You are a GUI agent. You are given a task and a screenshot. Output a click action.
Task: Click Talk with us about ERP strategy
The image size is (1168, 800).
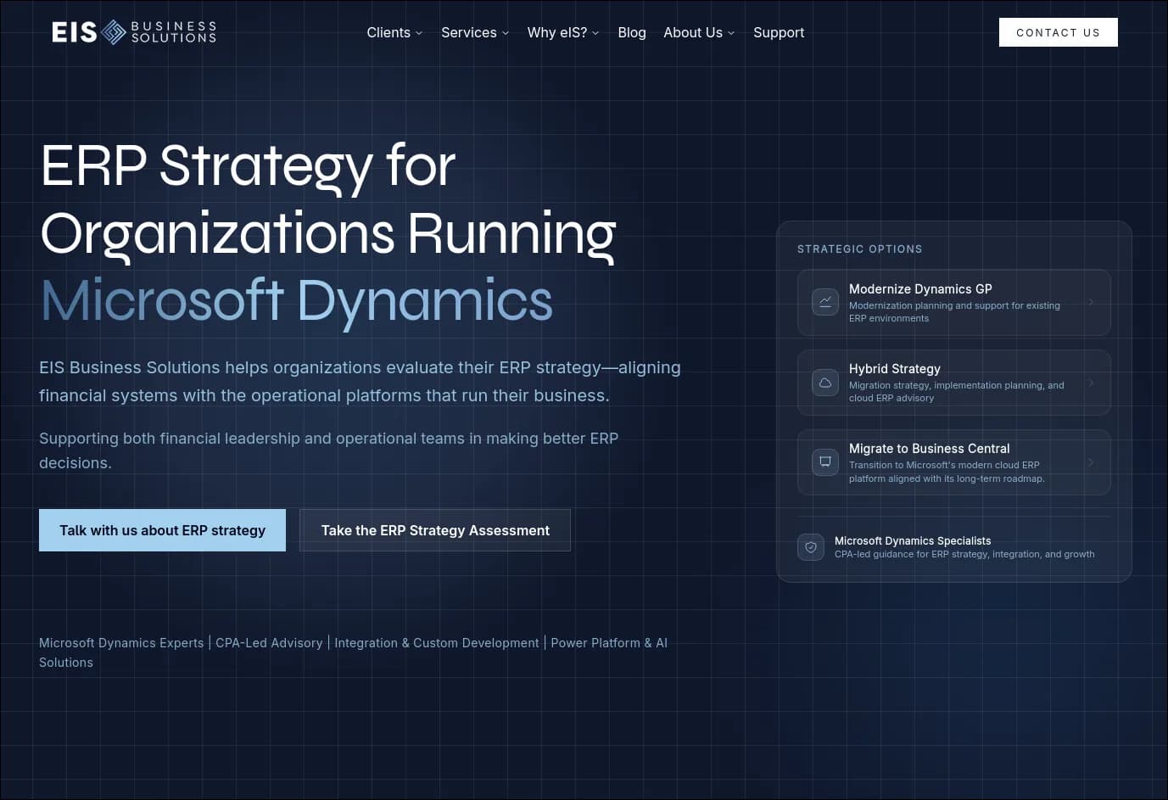click(162, 530)
